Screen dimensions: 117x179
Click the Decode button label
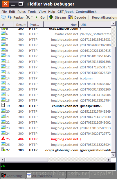point(80,17)
